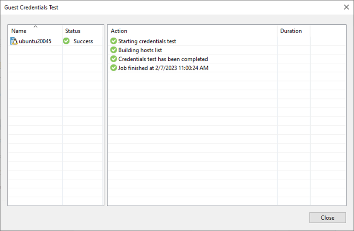This screenshot has height=231, width=354.
Task: Click the sort arrow above Name column
Action: point(35,27)
